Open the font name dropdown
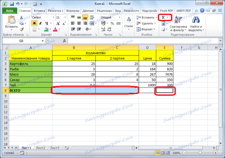225x158 pixels. pyautogui.click(x=53, y=17)
